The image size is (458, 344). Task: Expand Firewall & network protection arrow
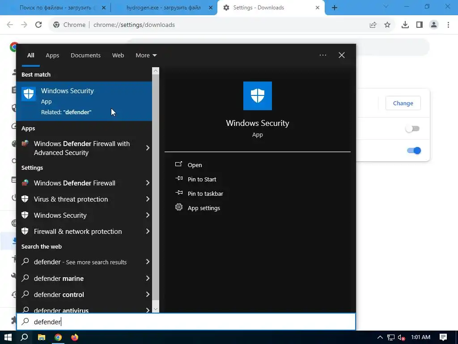tap(148, 232)
